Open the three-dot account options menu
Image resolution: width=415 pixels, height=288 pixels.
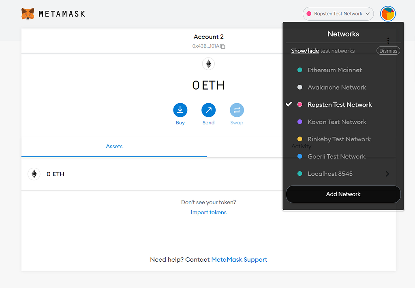[x=388, y=41]
